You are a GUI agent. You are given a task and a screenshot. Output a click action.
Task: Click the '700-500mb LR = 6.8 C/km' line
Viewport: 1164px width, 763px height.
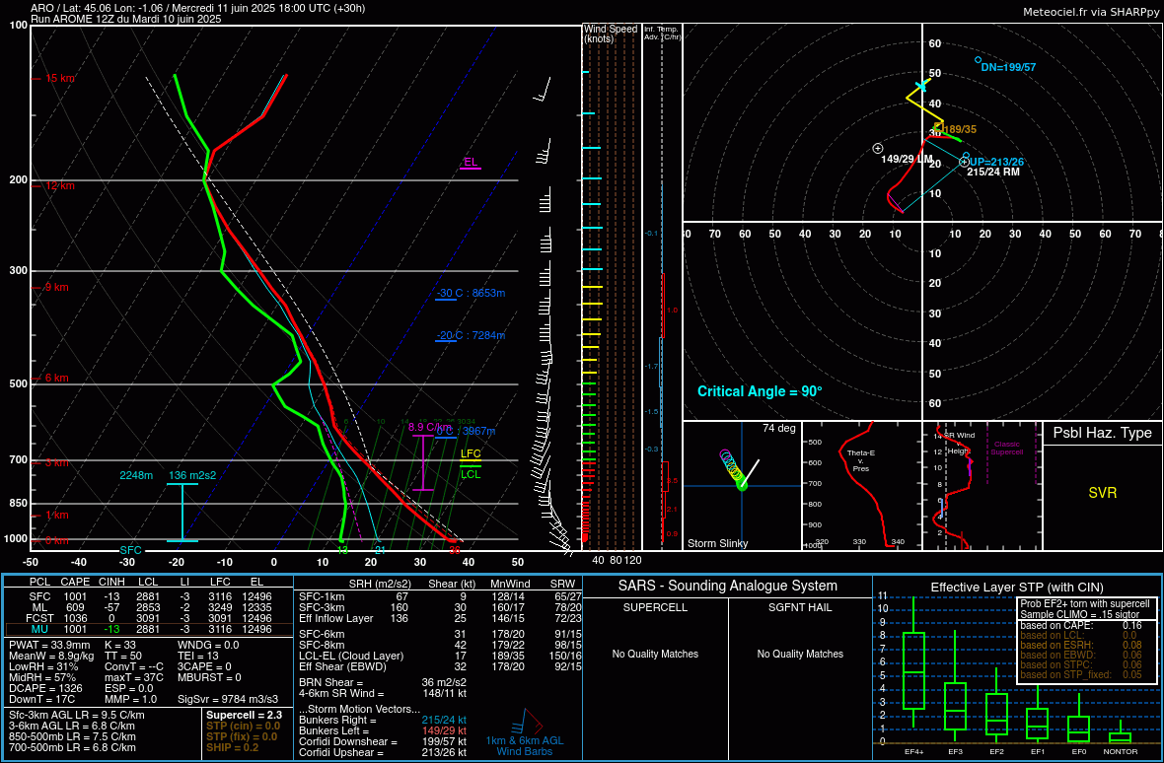click(x=72, y=746)
